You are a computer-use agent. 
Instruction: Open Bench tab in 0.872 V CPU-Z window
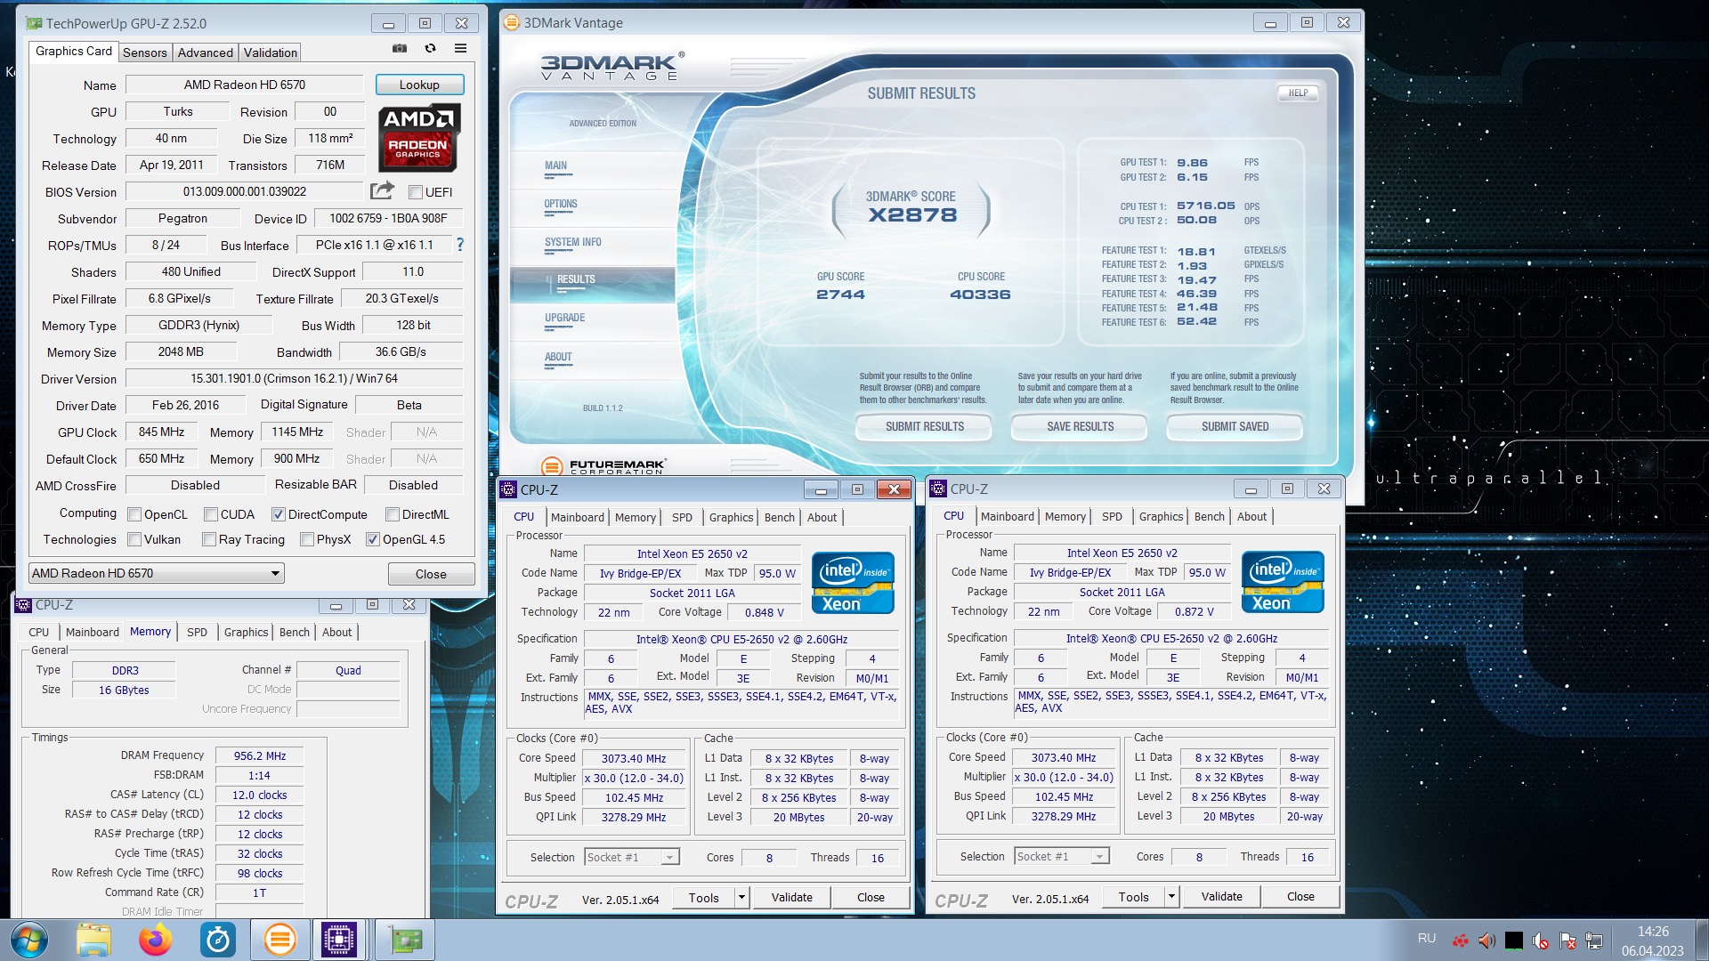(1210, 516)
